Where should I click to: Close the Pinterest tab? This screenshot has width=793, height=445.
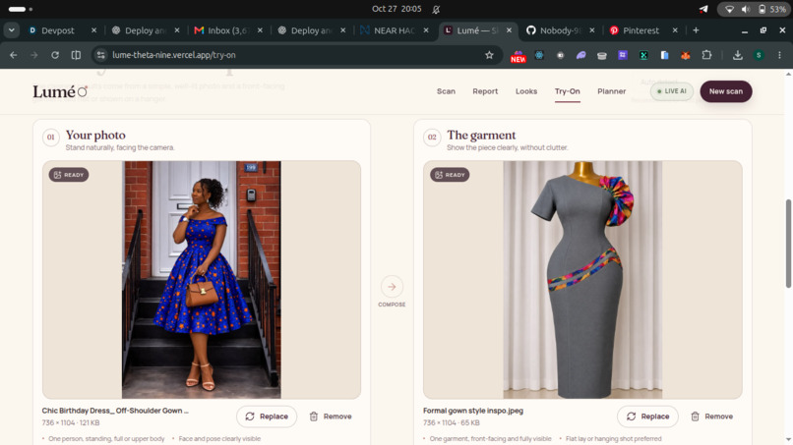coord(675,30)
